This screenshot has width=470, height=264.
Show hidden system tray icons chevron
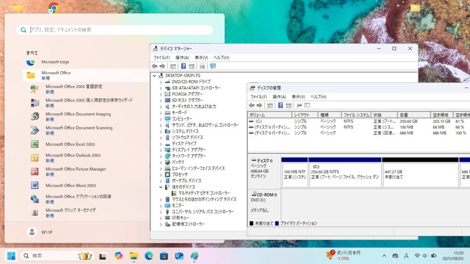[384, 256]
